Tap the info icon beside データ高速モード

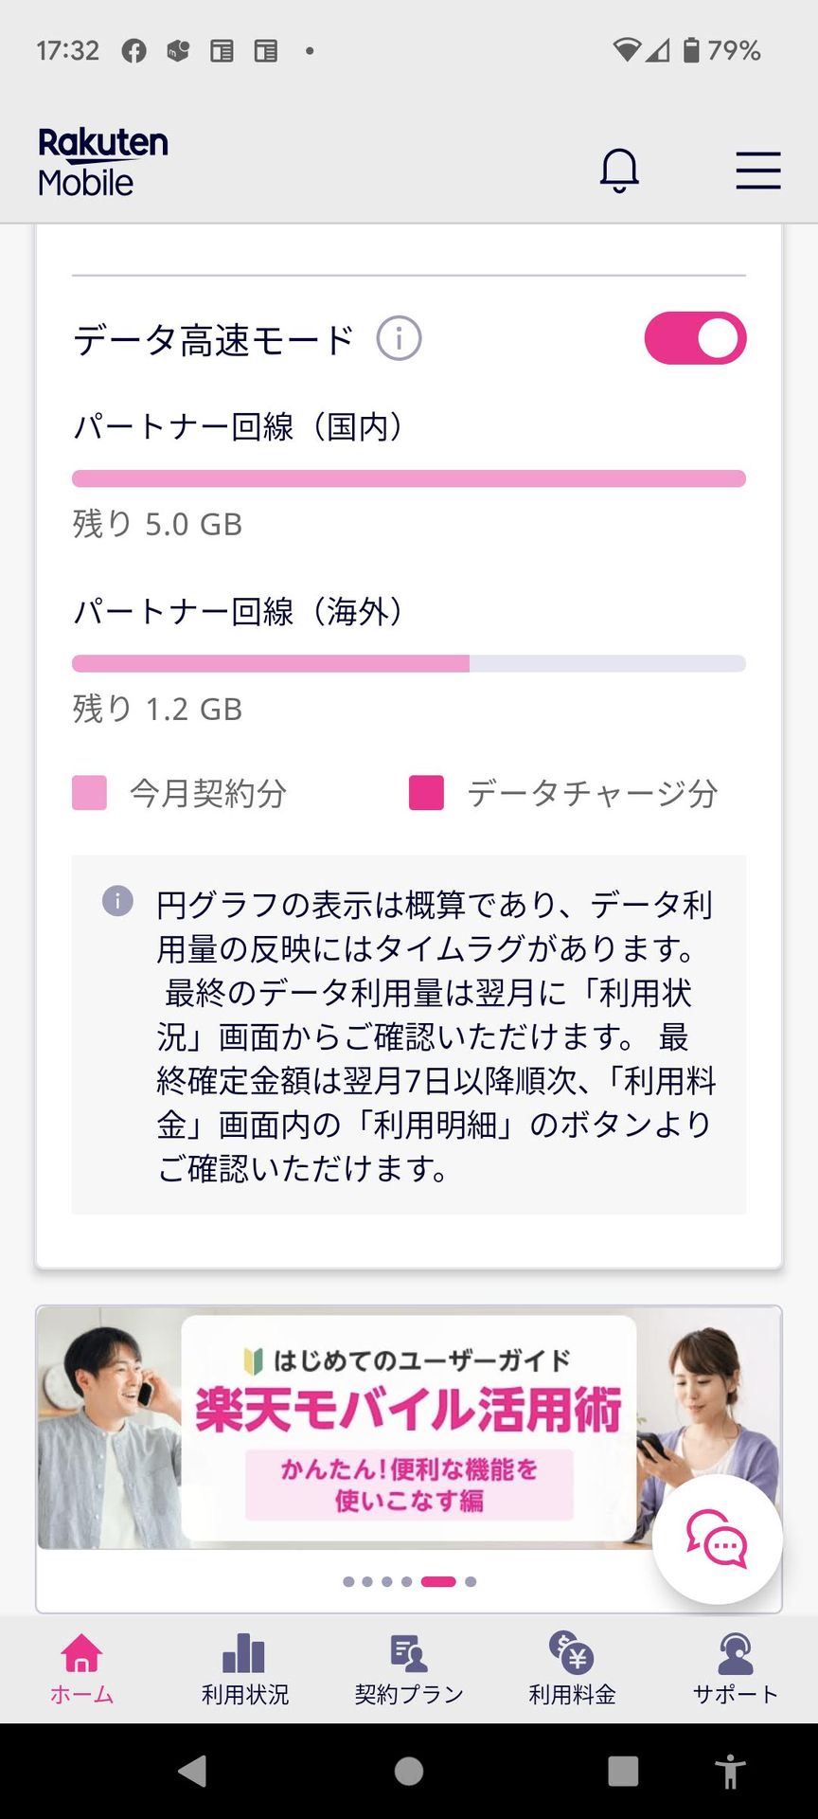point(399,337)
